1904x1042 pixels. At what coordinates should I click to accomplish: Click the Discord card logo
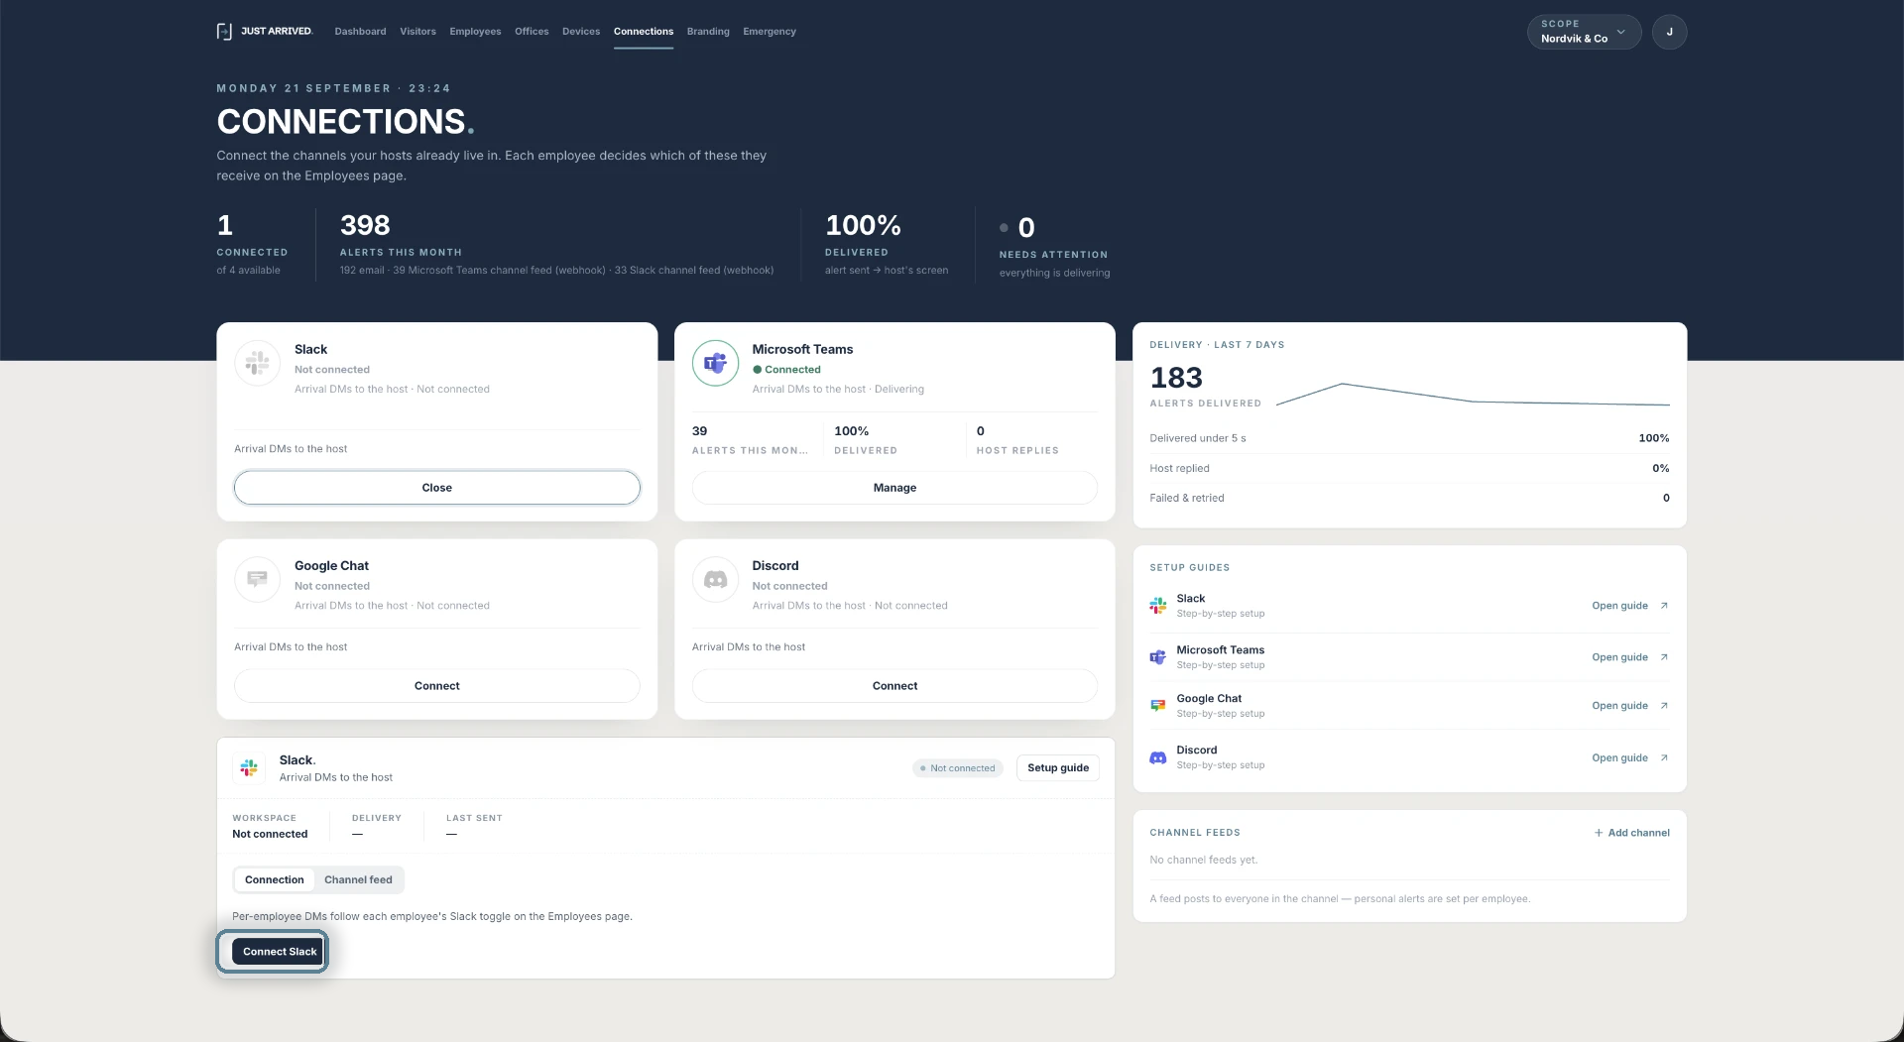[716, 579]
